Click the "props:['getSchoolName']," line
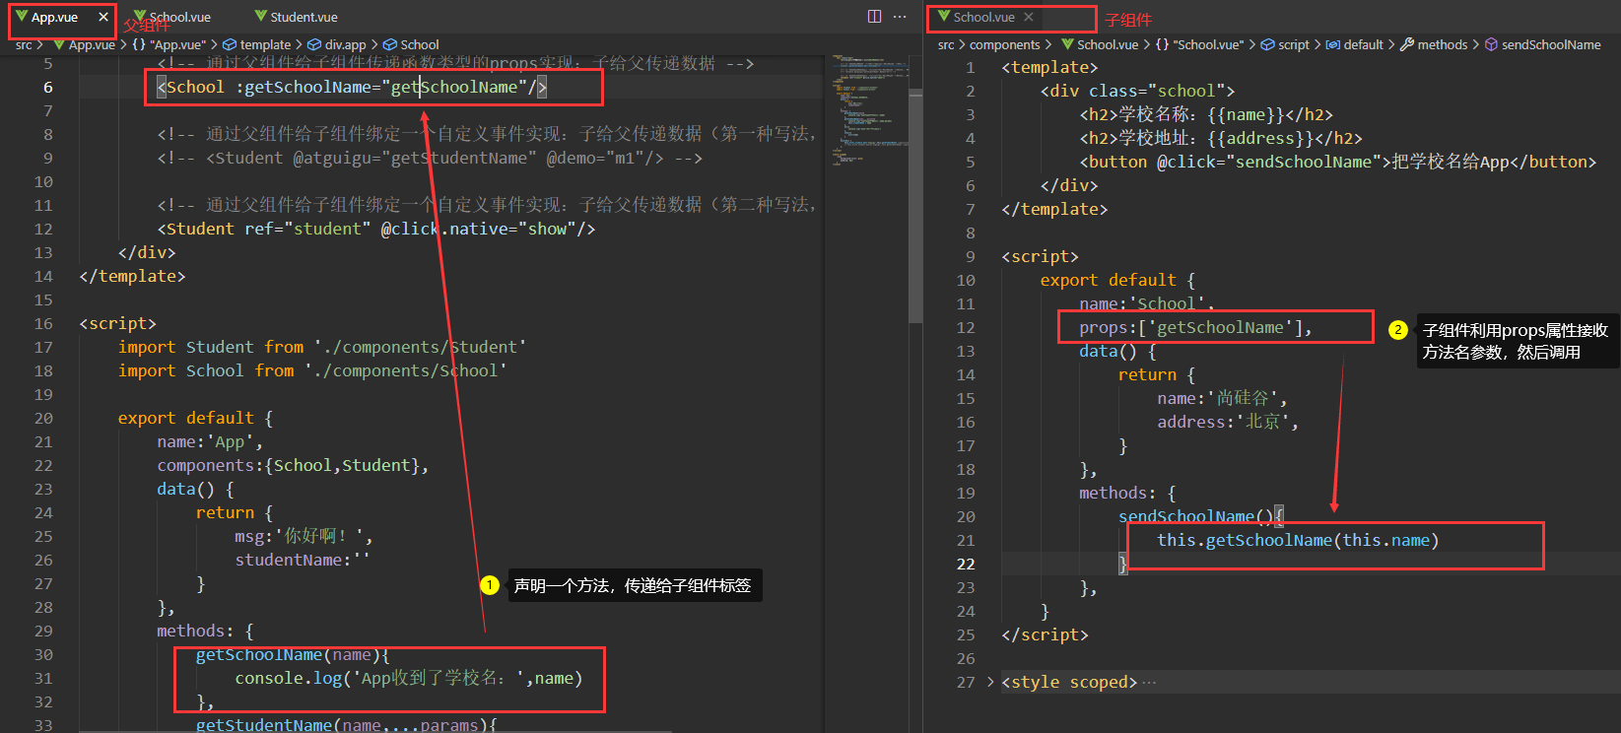The image size is (1621, 733). point(1195,327)
